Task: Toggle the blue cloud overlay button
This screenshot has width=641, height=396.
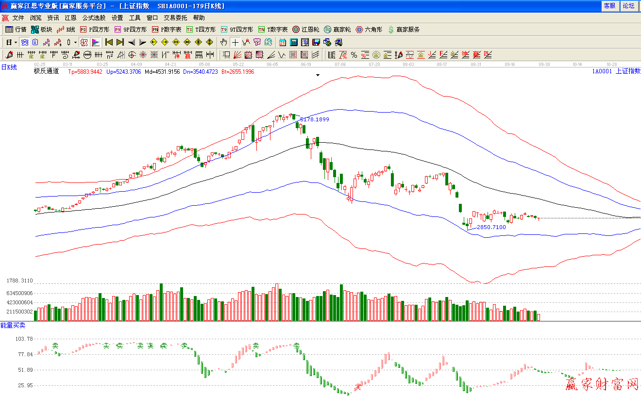Action: 24,42
